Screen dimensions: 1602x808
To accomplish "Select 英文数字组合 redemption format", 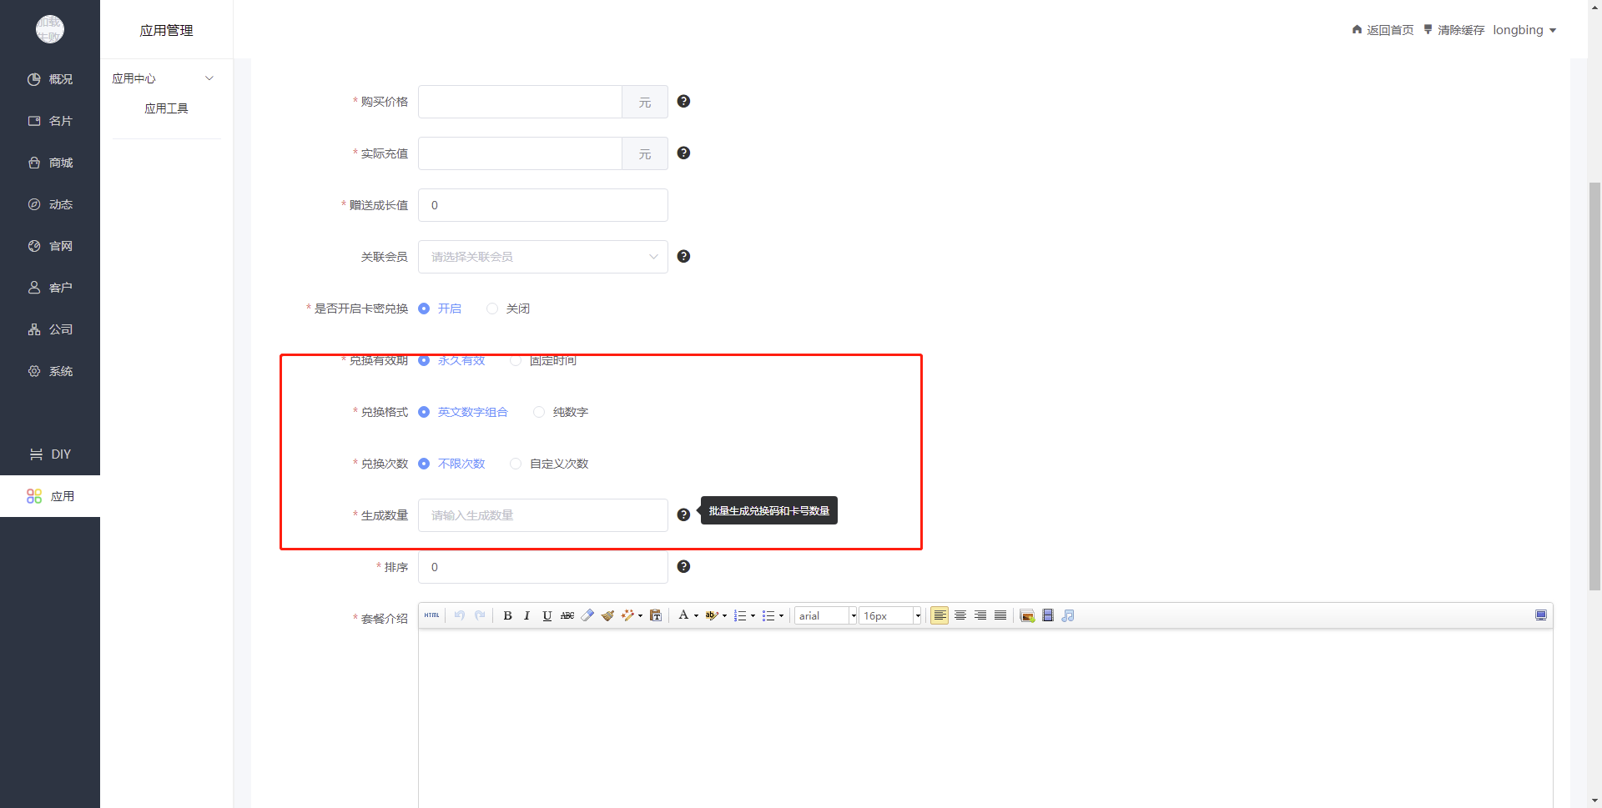I will point(463,412).
